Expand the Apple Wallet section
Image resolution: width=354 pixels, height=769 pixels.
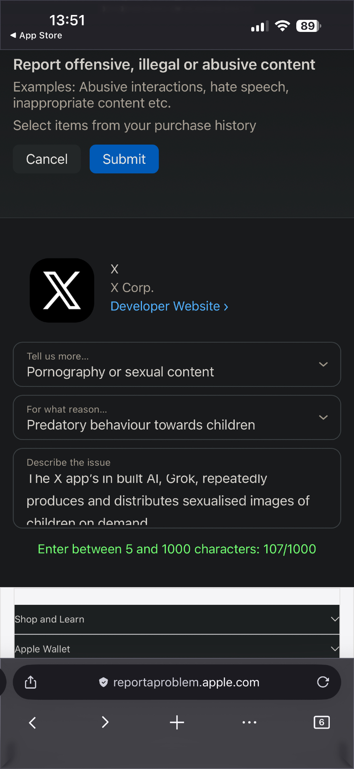pyautogui.click(x=177, y=649)
